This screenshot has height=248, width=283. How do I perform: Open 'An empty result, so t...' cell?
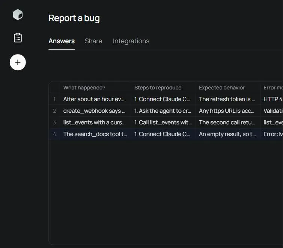coord(228,134)
